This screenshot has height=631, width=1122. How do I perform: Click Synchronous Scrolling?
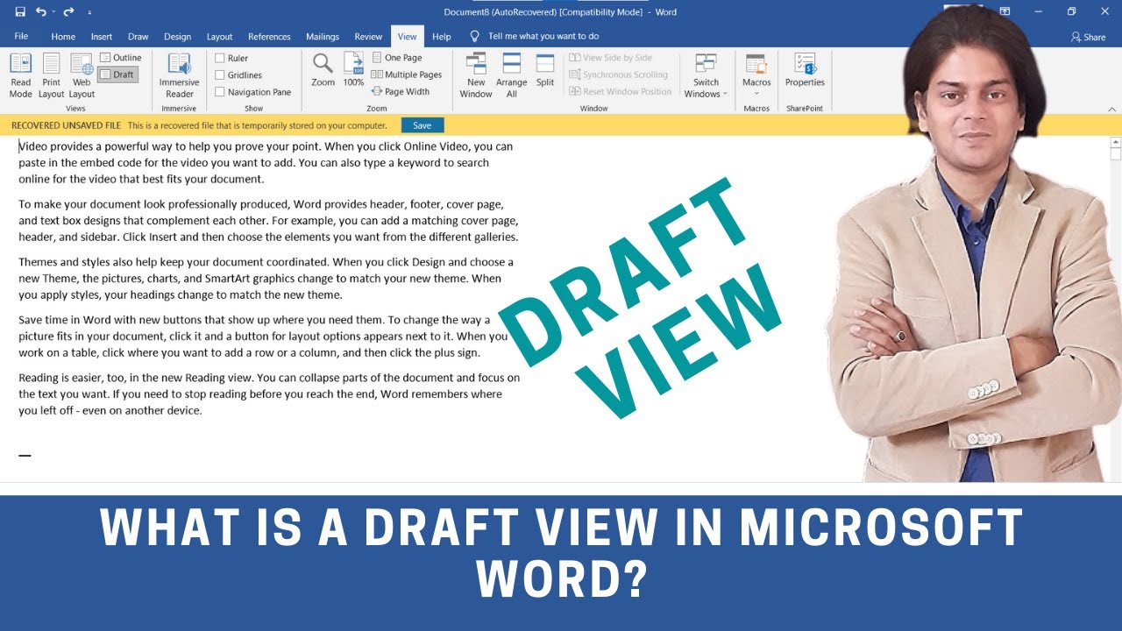pos(618,74)
